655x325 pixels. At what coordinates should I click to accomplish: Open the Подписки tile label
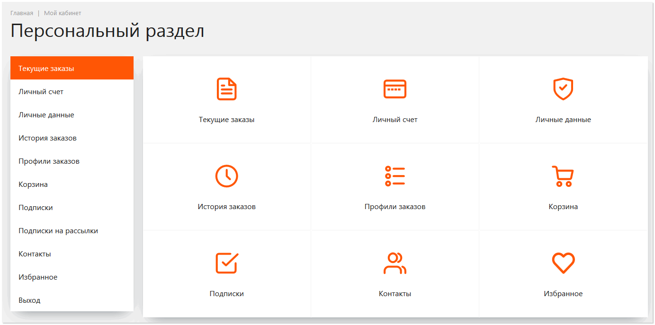(x=226, y=294)
